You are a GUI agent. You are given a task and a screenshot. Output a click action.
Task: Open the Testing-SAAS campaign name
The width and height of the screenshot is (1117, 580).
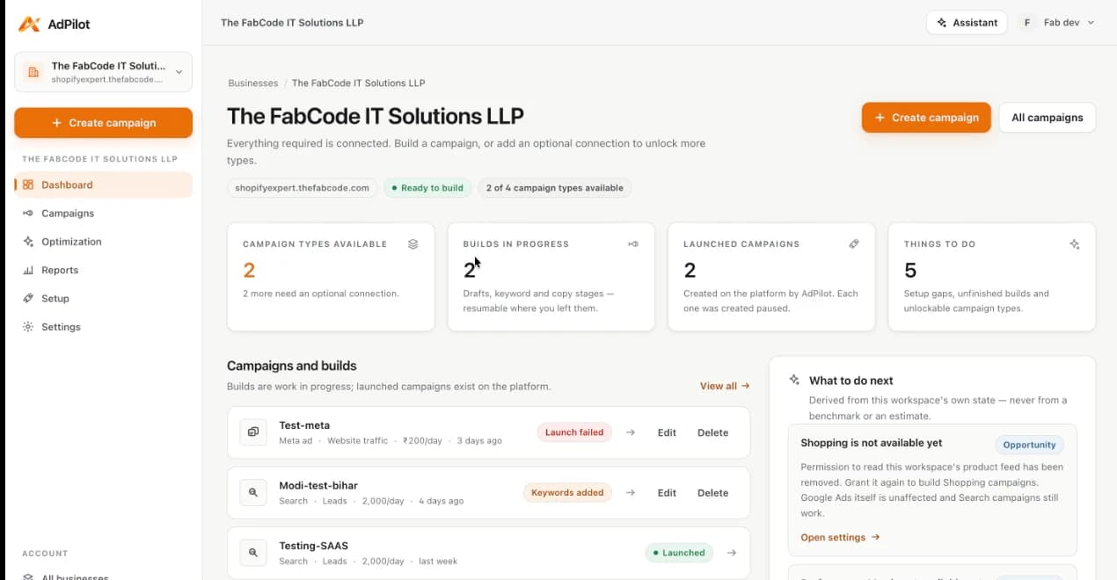click(314, 546)
